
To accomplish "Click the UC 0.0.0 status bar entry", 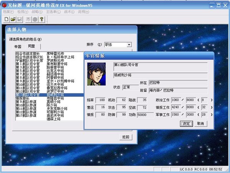I will click(x=186, y=169).
